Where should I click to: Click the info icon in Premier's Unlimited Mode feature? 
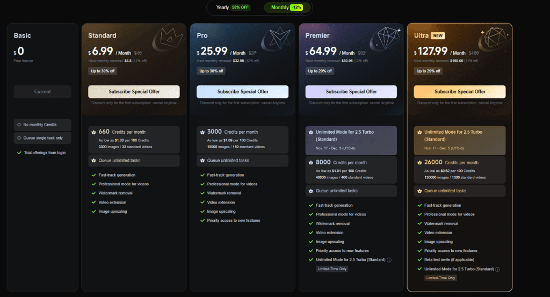click(x=389, y=260)
